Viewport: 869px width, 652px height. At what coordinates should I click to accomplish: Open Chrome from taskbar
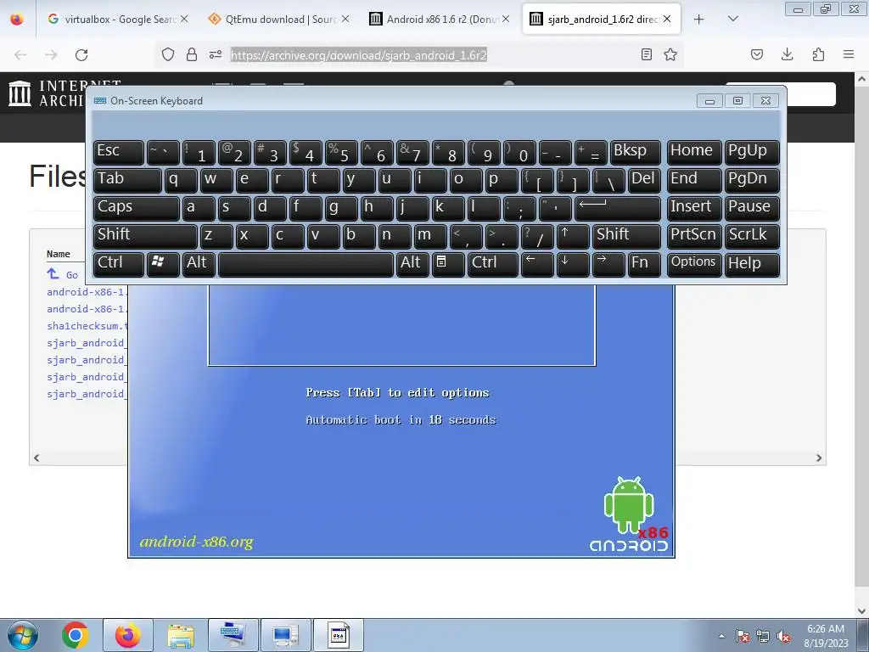point(76,635)
